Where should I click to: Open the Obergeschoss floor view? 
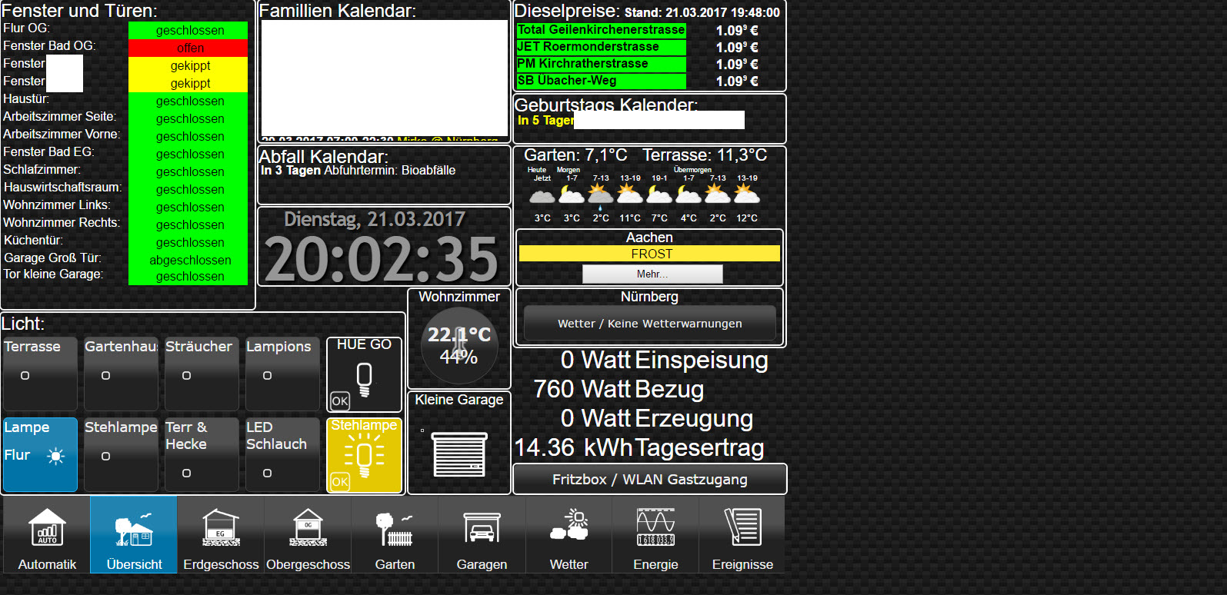point(308,535)
